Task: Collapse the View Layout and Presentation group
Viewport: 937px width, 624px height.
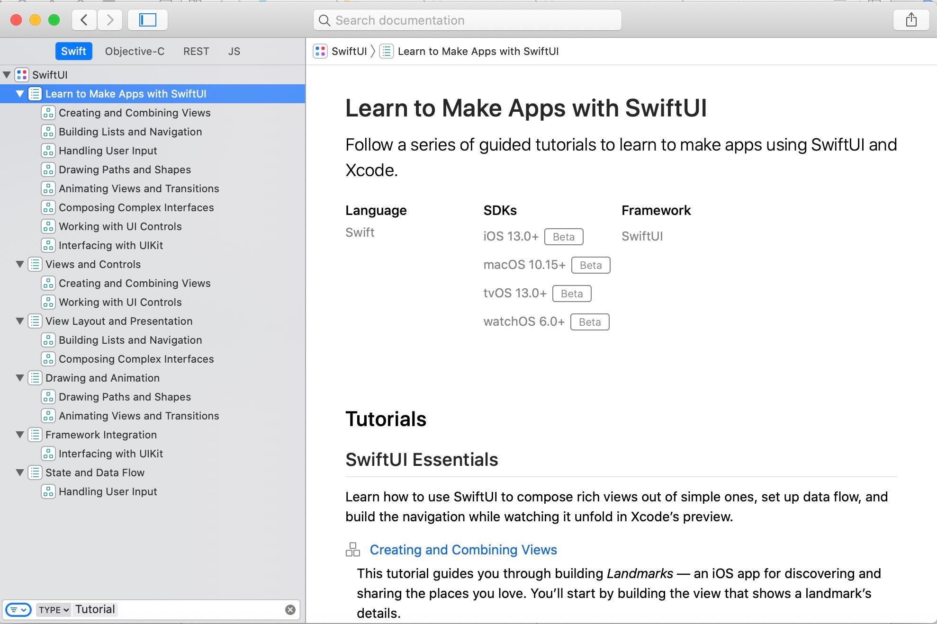Action: click(20, 321)
